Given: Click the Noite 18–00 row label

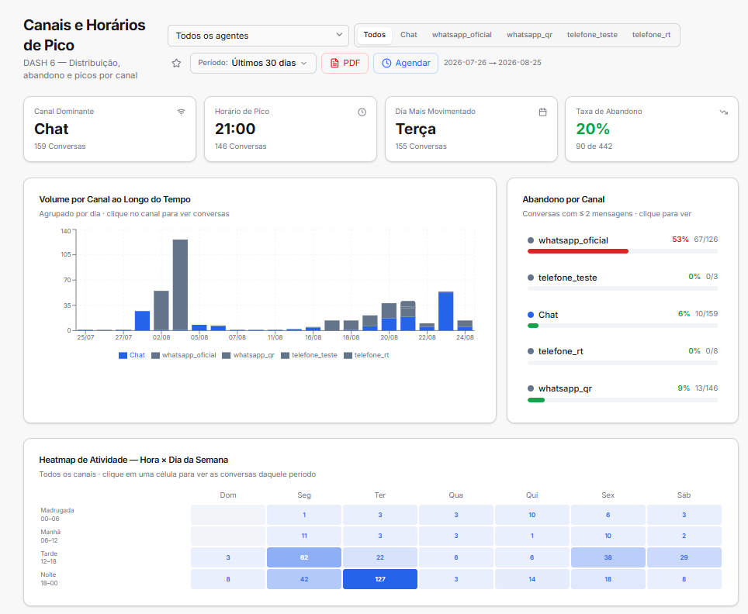Looking at the screenshot, I should [x=49, y=578].
